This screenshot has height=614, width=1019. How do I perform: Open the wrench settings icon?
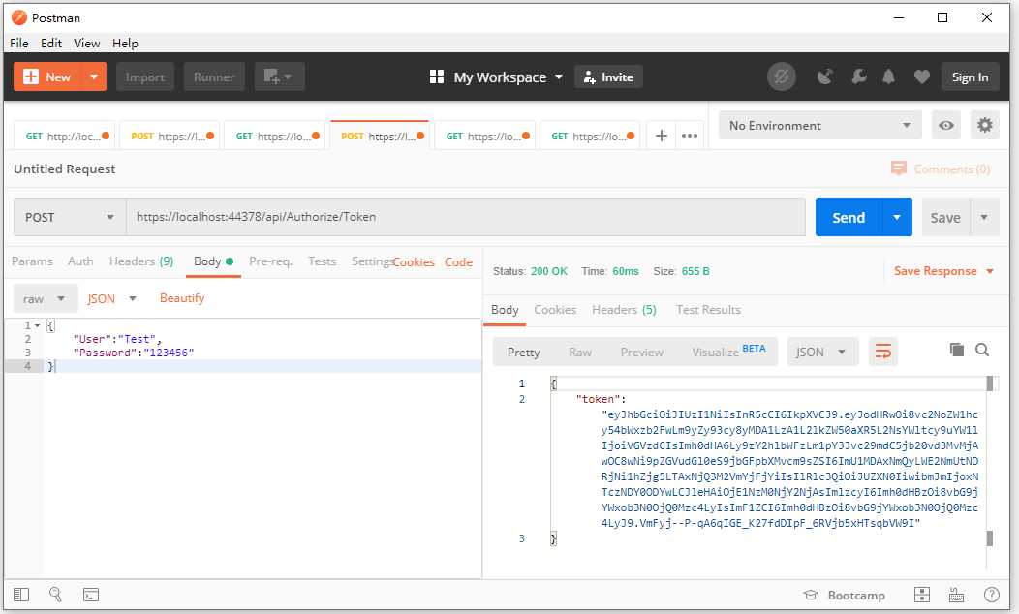(858, 77)
